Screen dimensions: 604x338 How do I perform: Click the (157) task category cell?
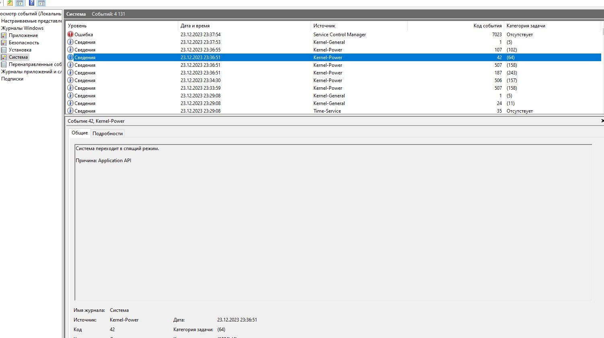[x=512, y=80]
